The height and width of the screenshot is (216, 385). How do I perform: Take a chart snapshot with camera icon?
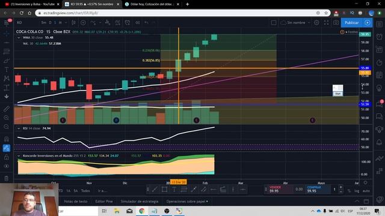click(336, 23)
